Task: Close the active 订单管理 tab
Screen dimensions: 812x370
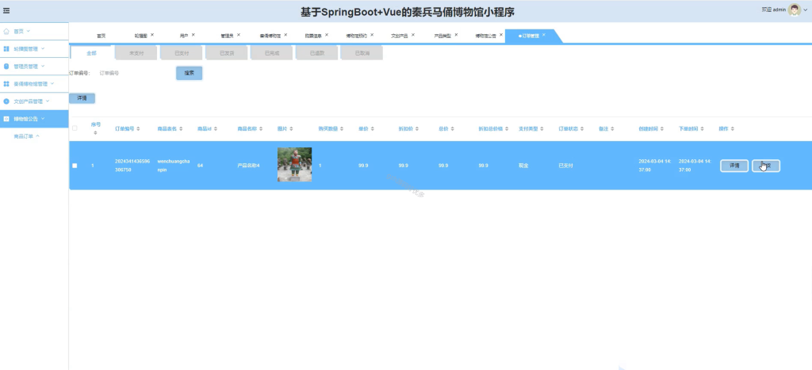Action: [x=544, y=35]
